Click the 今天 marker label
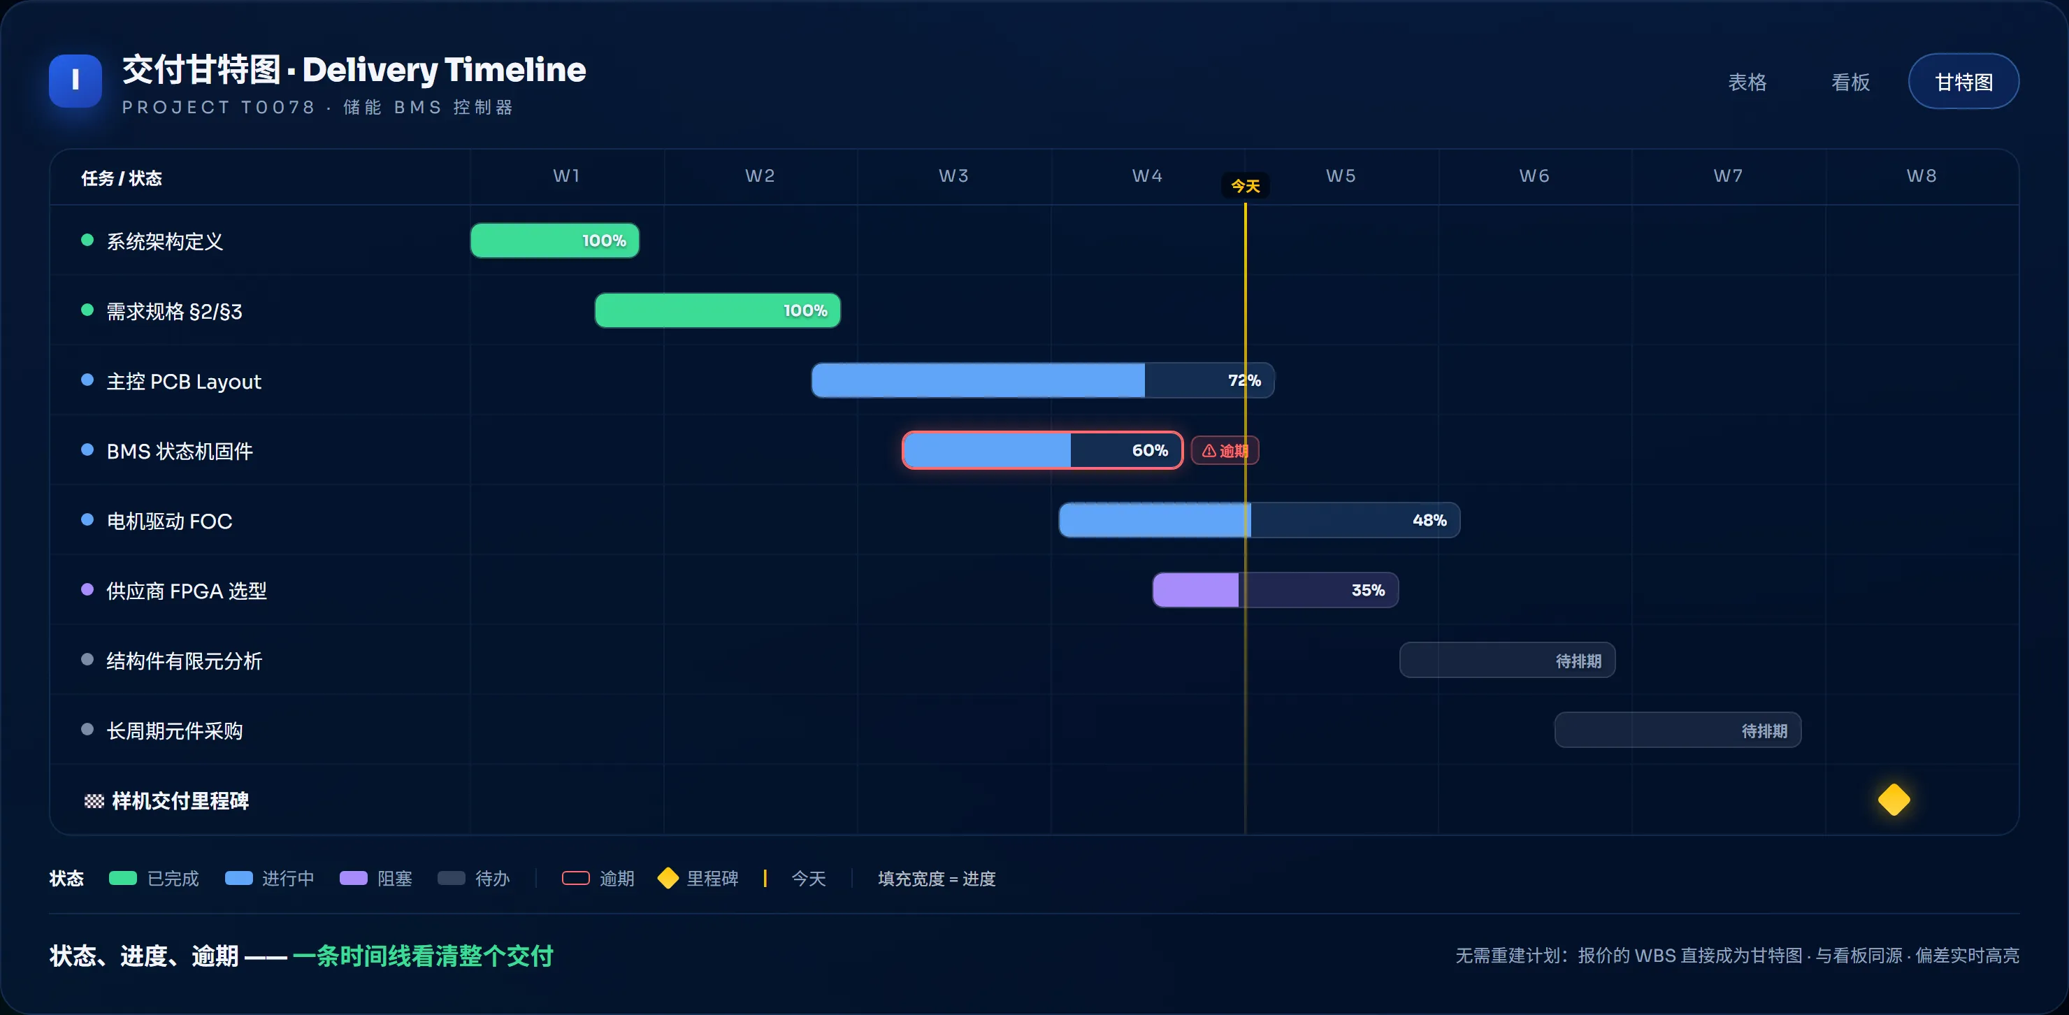Screen dimensions: 2069x1015 1245,187
